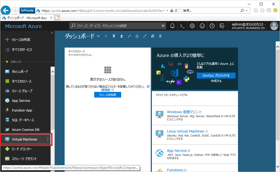Click the dashboard scrollbar down arrow
The width and height of the screenshot is (280, 172).
[x=278, y=167]
